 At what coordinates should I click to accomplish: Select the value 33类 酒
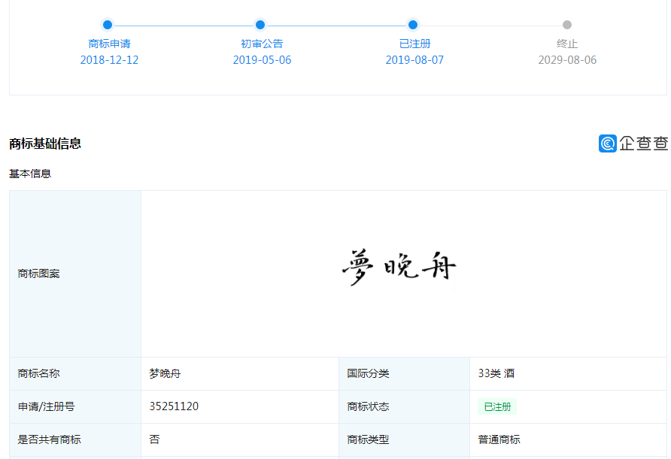(x=496, y=373)
